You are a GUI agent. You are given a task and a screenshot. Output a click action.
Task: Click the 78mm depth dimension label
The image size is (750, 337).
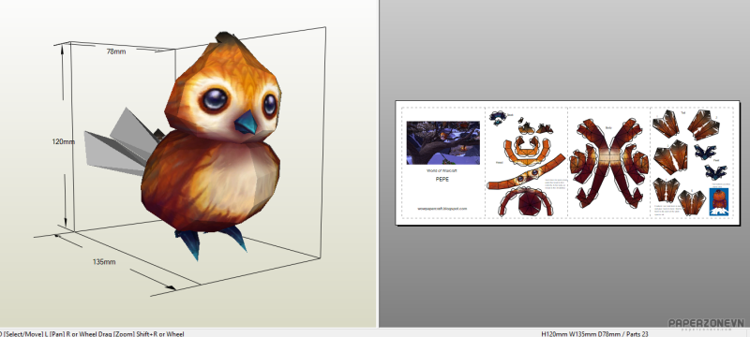coord(116,51)
